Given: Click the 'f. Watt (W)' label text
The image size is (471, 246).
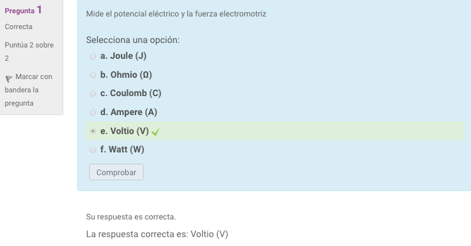Looking at the screenshot, I should 122,149.
